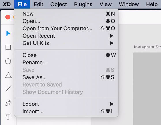Screen dimensions: 161x125
Task: Expand the Get UI Kits submenu
Action: pos(66,43)
